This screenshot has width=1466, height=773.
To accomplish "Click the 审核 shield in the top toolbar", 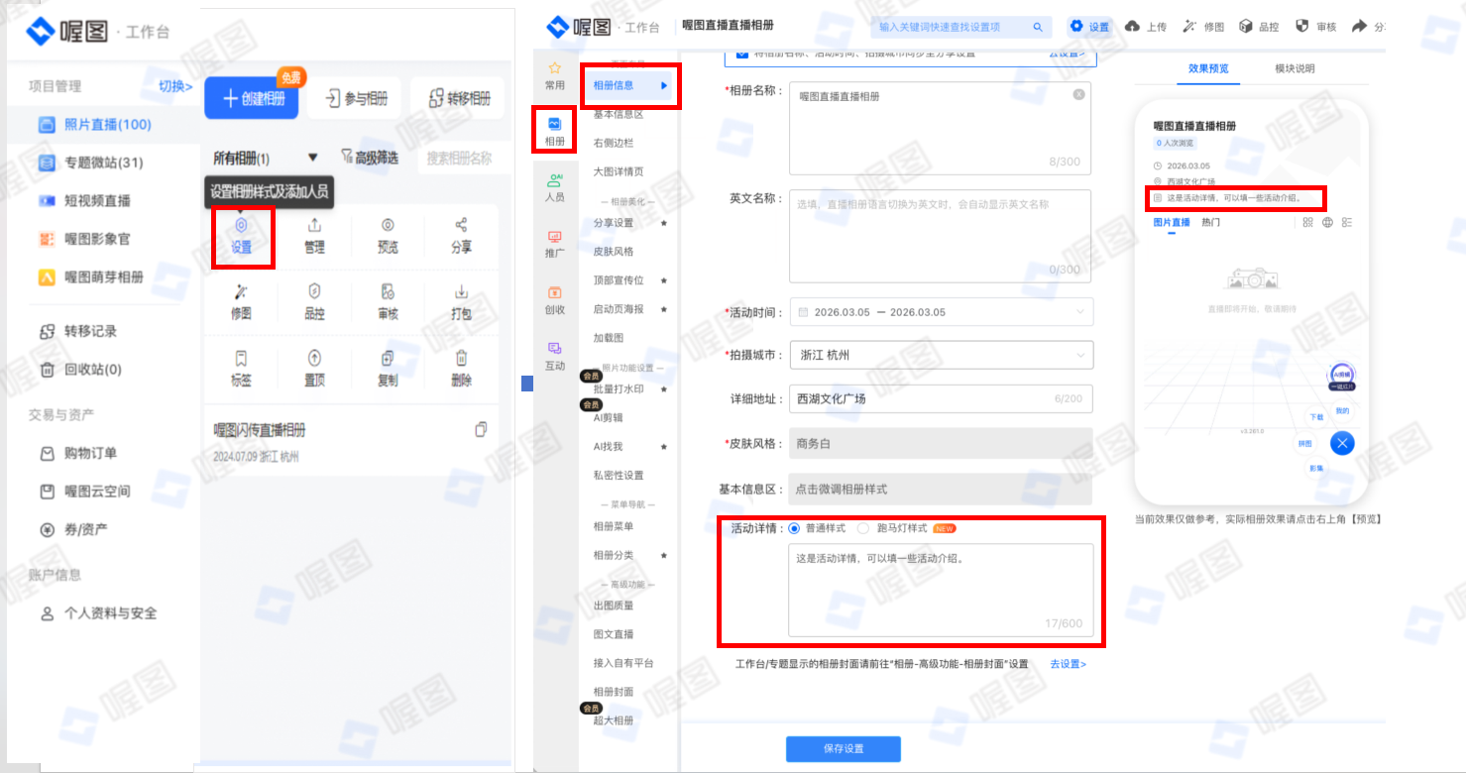I will 1302,27.
